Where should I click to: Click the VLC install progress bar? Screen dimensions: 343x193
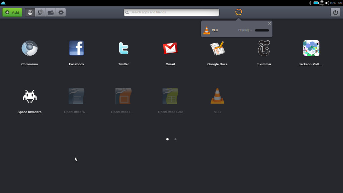coord(262,30)
